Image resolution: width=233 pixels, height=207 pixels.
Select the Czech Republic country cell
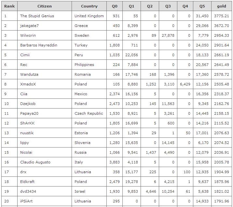(89, 113)
